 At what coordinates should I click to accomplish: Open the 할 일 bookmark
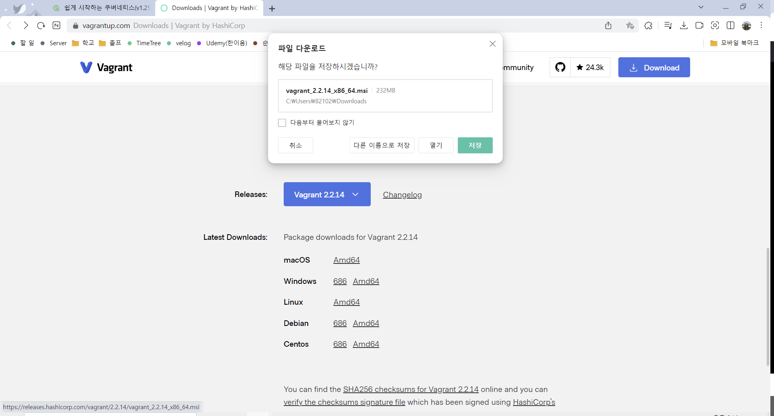22,43
